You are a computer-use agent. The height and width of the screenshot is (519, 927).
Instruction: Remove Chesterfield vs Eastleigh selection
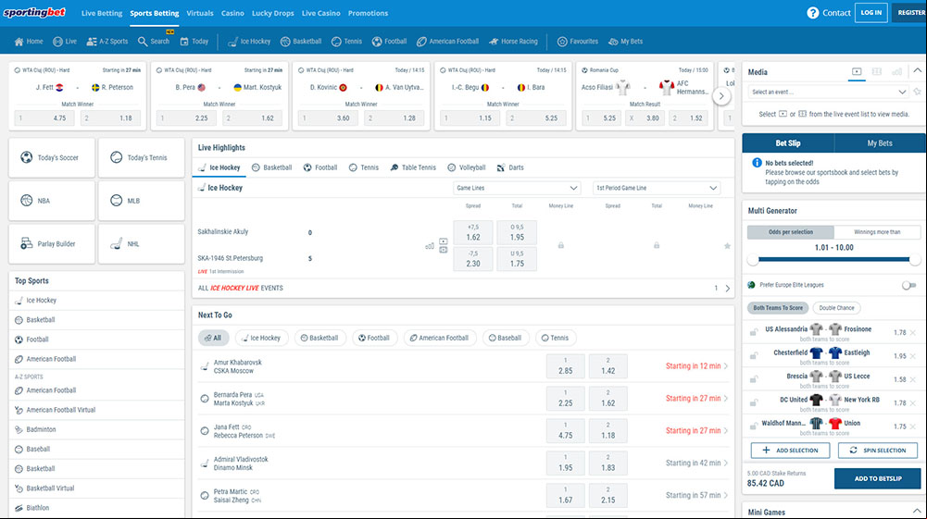pos(913,356)
